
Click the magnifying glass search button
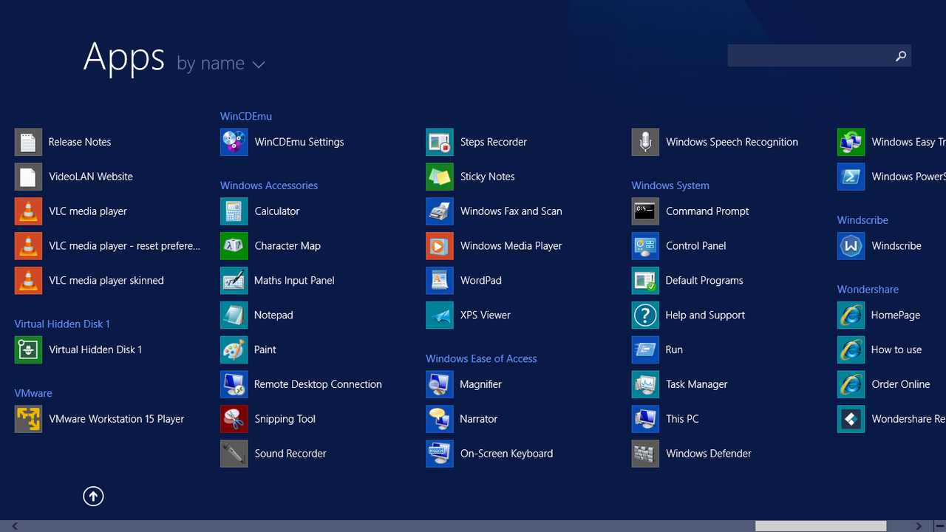click(901, 55)
